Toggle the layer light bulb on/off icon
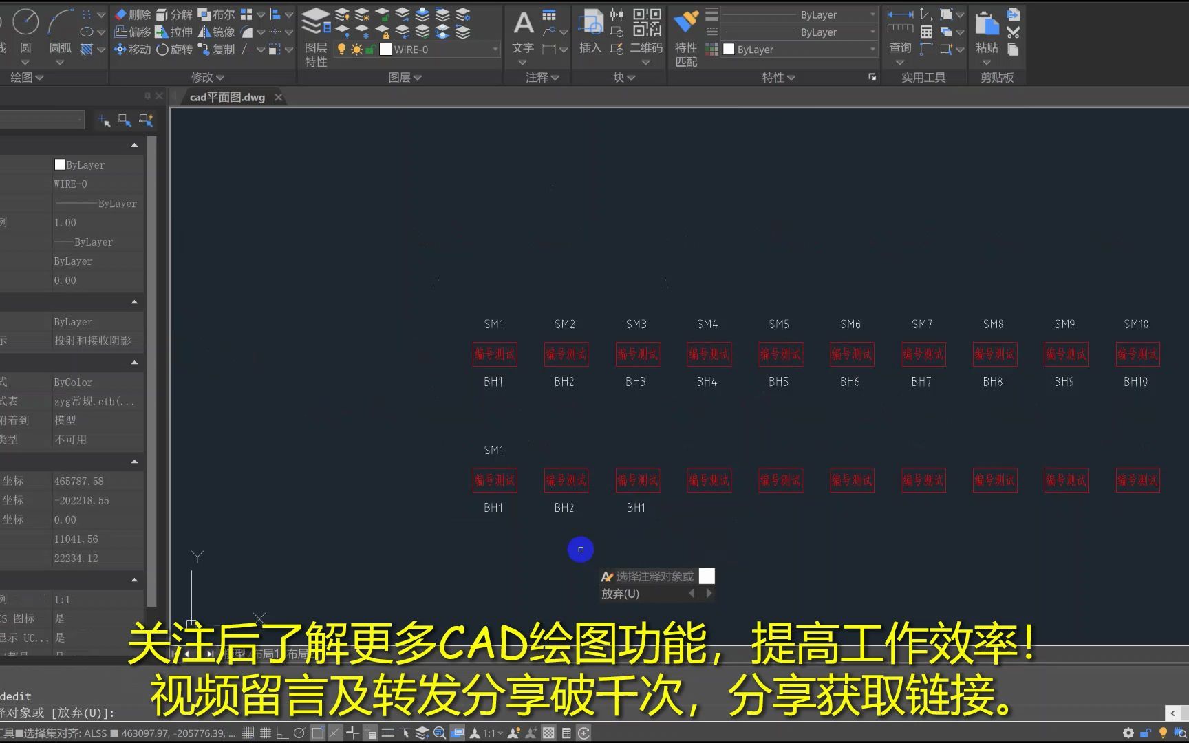Viewport: 1189px width, 743px height. (341, 49)
